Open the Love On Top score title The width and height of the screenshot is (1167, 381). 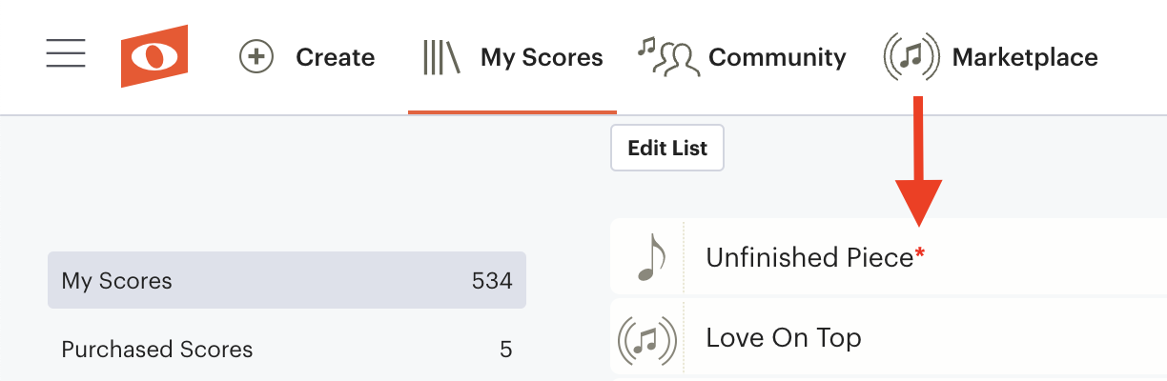coord(784,338)
